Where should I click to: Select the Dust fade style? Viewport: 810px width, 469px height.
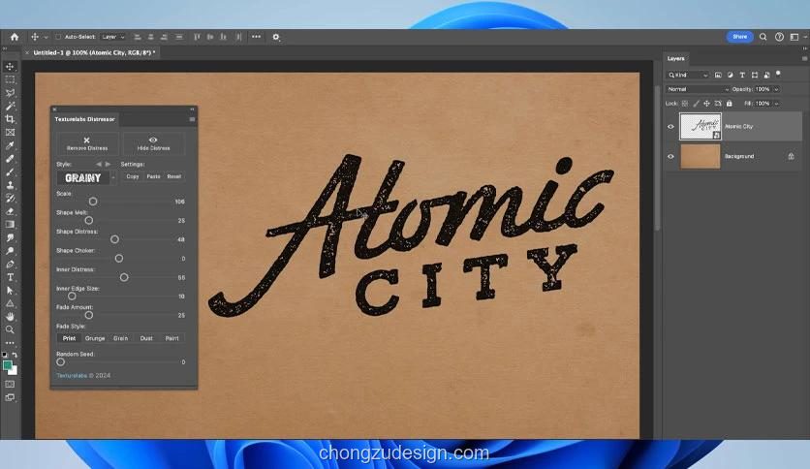(x=146, y=338)
